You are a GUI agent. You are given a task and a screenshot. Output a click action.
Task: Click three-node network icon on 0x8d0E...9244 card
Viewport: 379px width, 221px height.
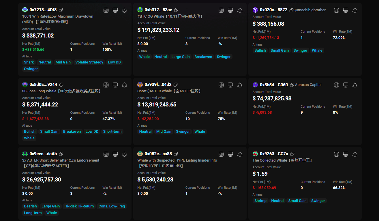click(x=125, y=85)
